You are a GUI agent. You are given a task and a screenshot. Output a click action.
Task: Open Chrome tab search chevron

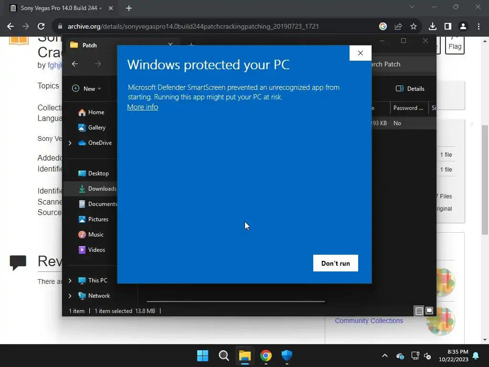412,7
